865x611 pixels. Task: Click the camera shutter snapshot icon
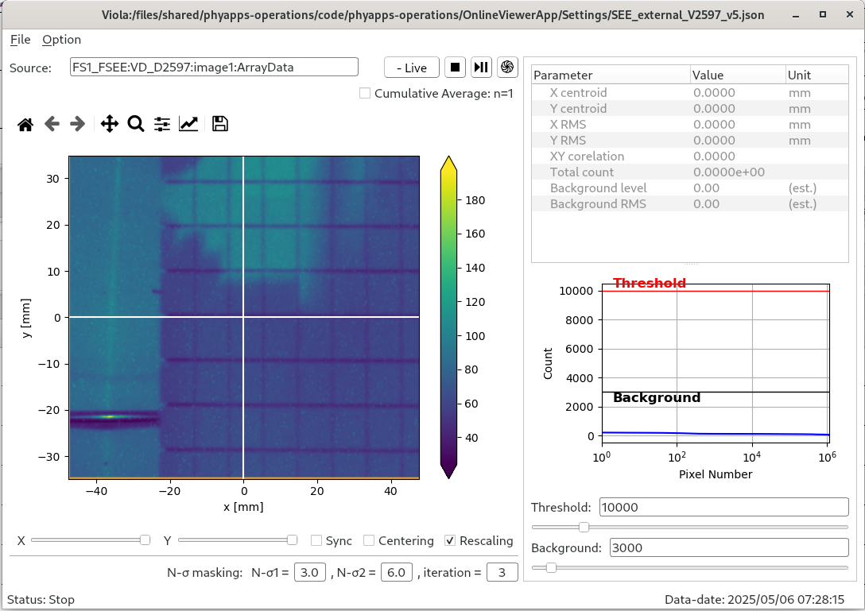[508, 68]
